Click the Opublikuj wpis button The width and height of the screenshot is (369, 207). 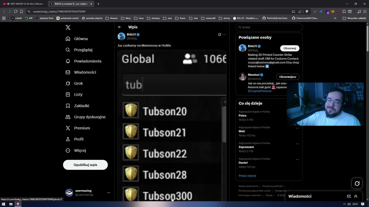tap(85, 165)
